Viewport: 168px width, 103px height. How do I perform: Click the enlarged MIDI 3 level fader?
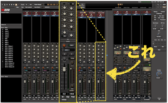pos(64,69)
